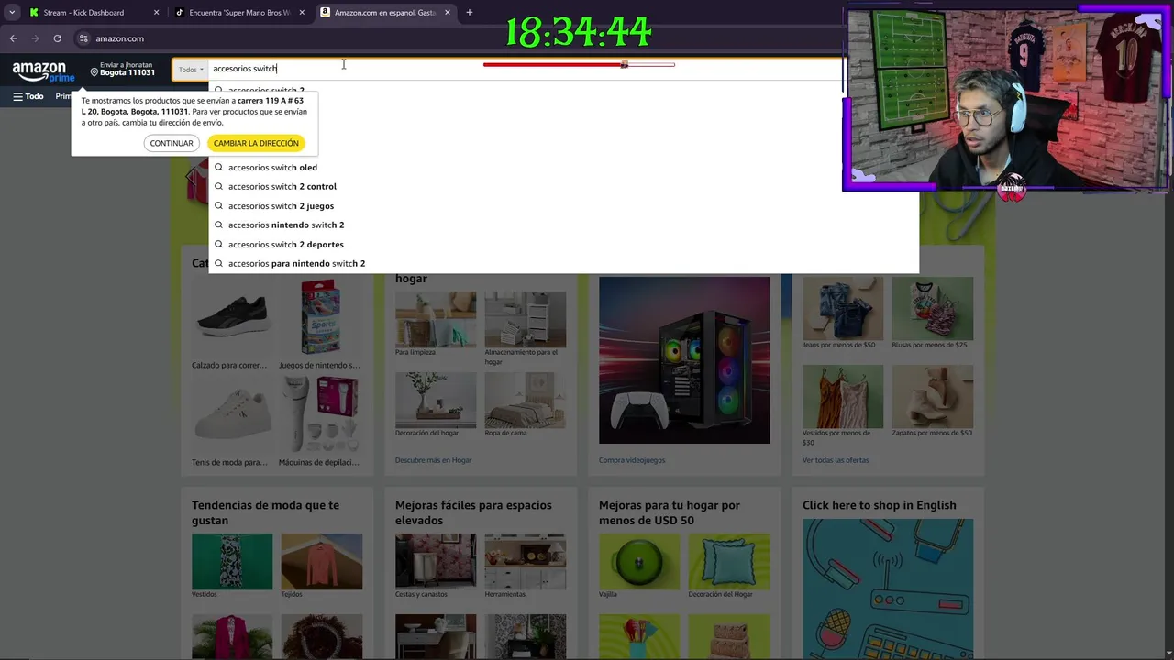Click the CONTINUAR button
Image resolution: width=1174 pixels, height=660 pixels.
click(x=172, y=143)
